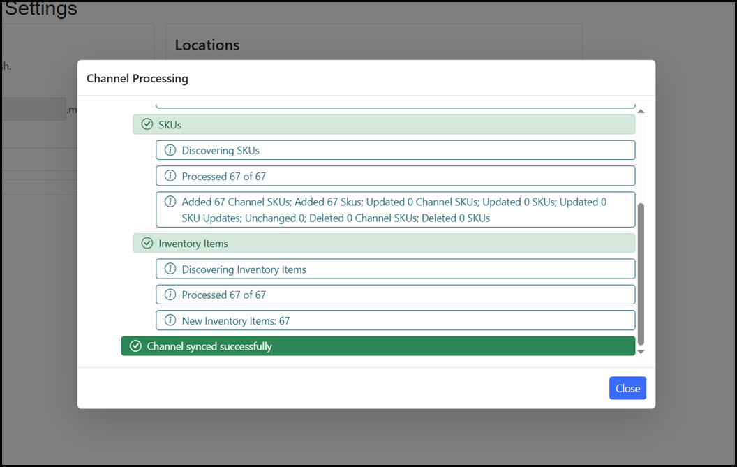The height and width of the screenshot is (467, 737).
Task: Click info icon on SKUs Processed 67 of 67
Action: point(170,176)
